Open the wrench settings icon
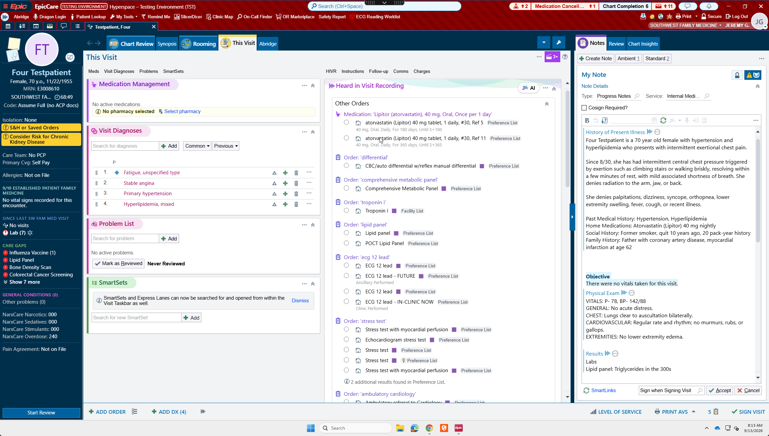The width and height of the screenshot is (769, 436). tap(559, 43)
